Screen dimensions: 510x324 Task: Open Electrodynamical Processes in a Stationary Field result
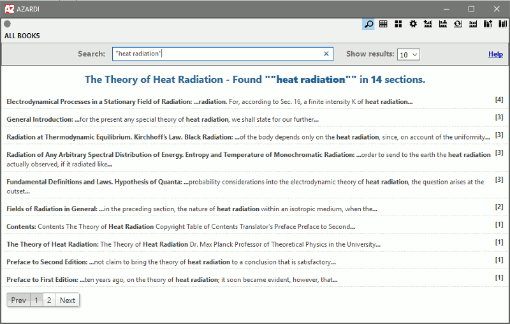pos(210,102)
